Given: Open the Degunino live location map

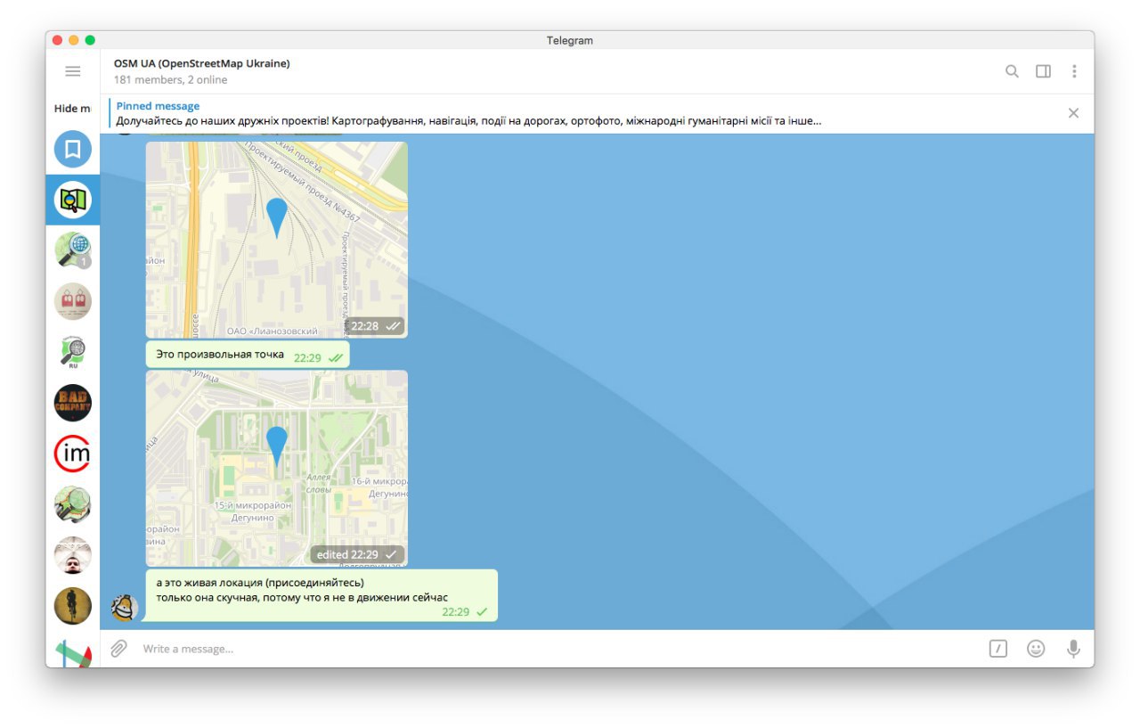Looking at the screenshot, I should (277, 468).
